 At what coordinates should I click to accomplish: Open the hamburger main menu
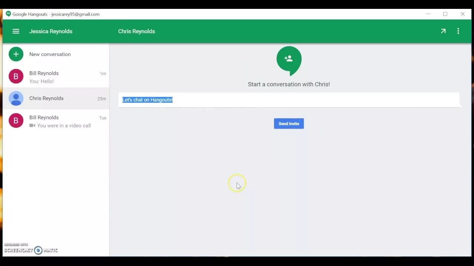(16, 31)
